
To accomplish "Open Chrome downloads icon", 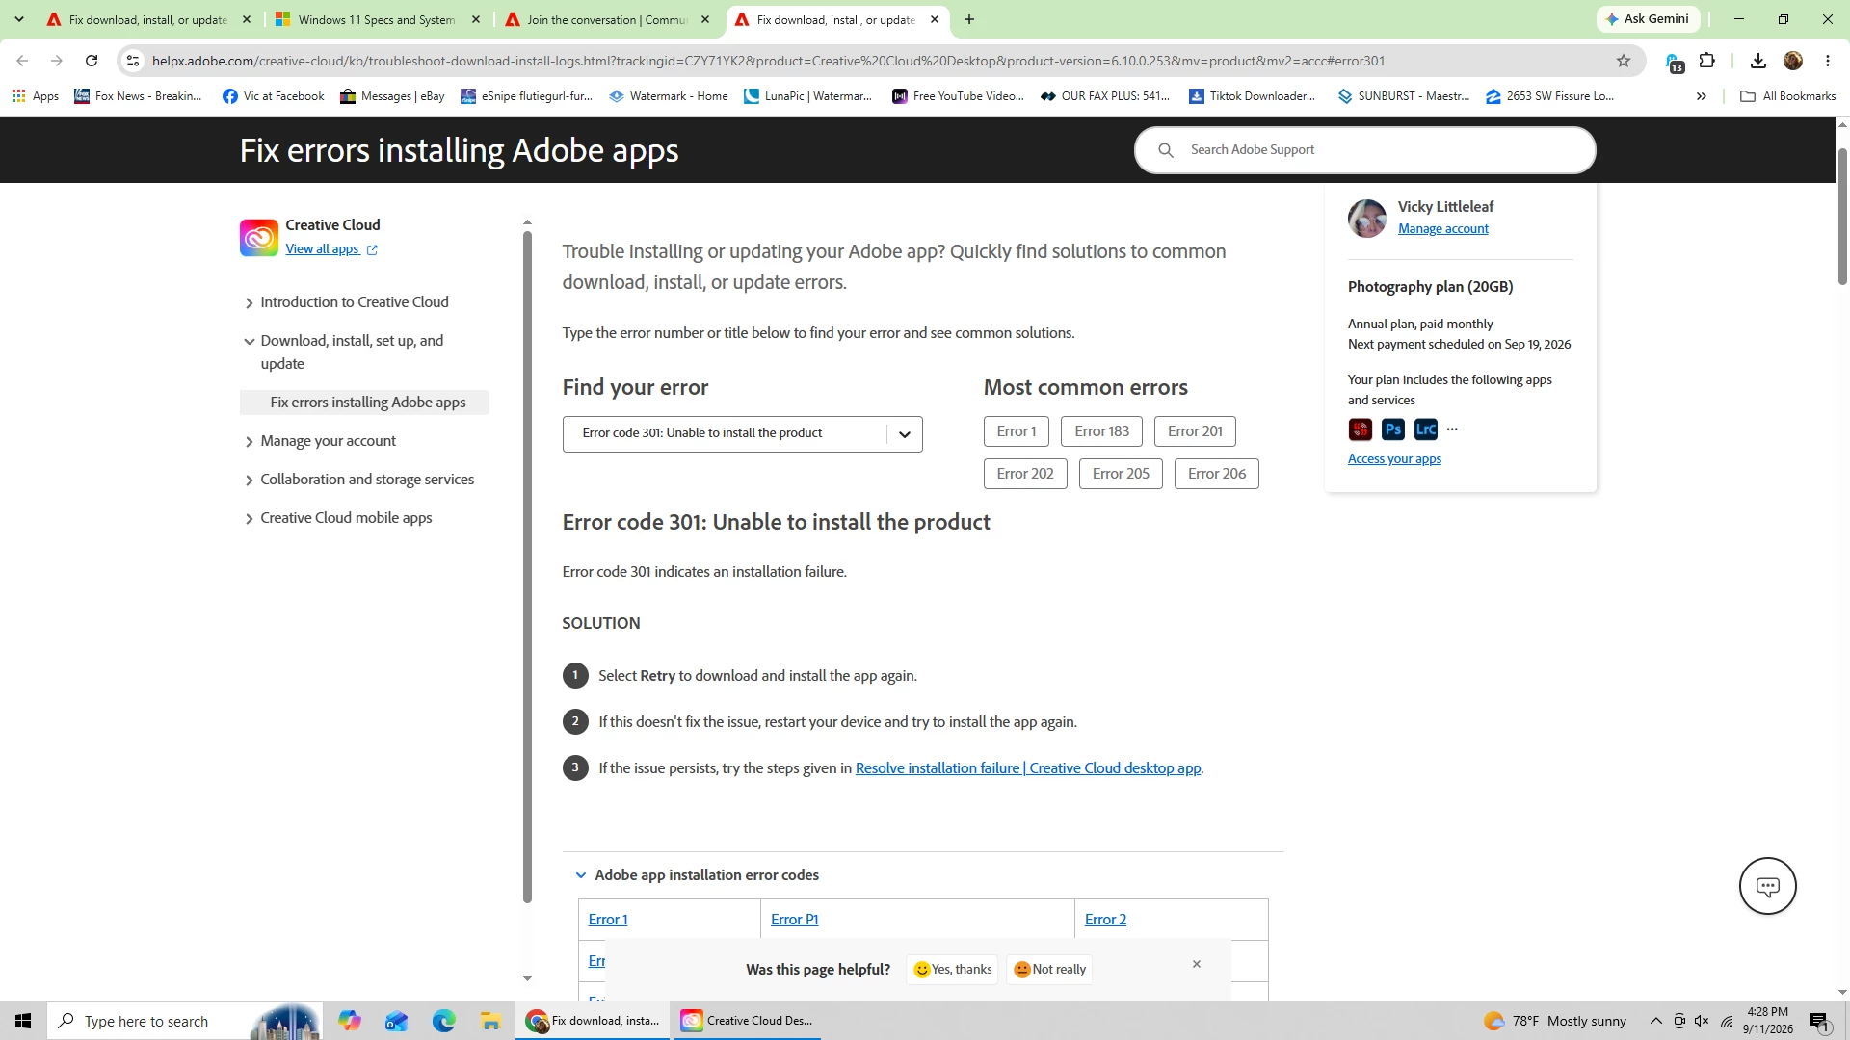I will [x=1758, y=61].
